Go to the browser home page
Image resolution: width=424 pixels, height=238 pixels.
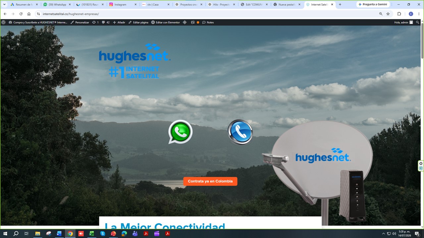(x=29, y=14)
